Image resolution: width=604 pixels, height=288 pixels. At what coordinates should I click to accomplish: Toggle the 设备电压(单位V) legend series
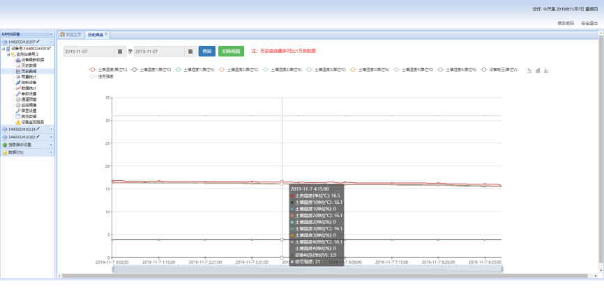pos(501,70)
